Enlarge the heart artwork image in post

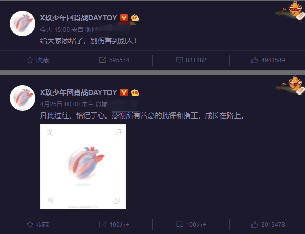pos(83,167)
